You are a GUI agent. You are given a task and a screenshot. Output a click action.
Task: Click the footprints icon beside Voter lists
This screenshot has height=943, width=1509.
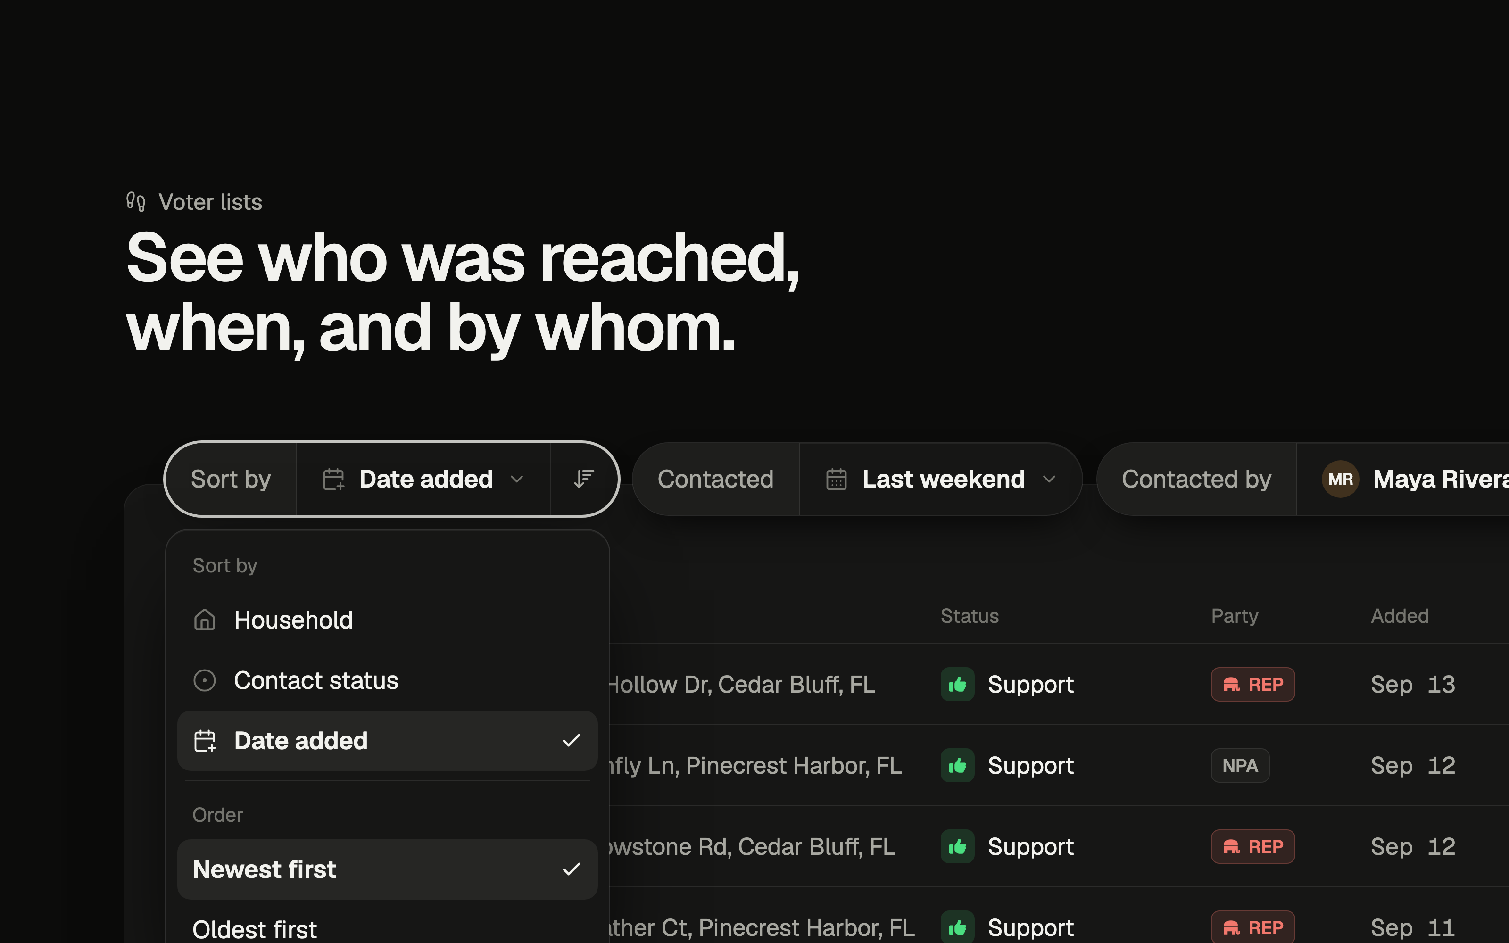click(x=136, y=202)
